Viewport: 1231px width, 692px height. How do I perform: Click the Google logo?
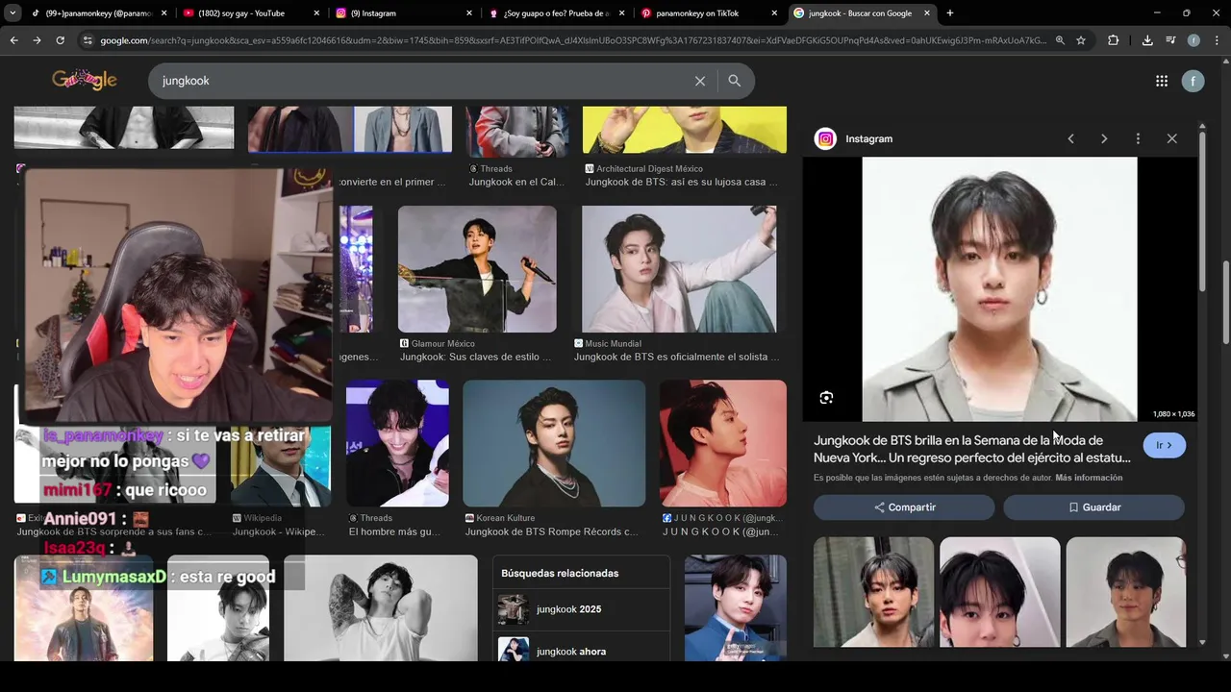85,80
